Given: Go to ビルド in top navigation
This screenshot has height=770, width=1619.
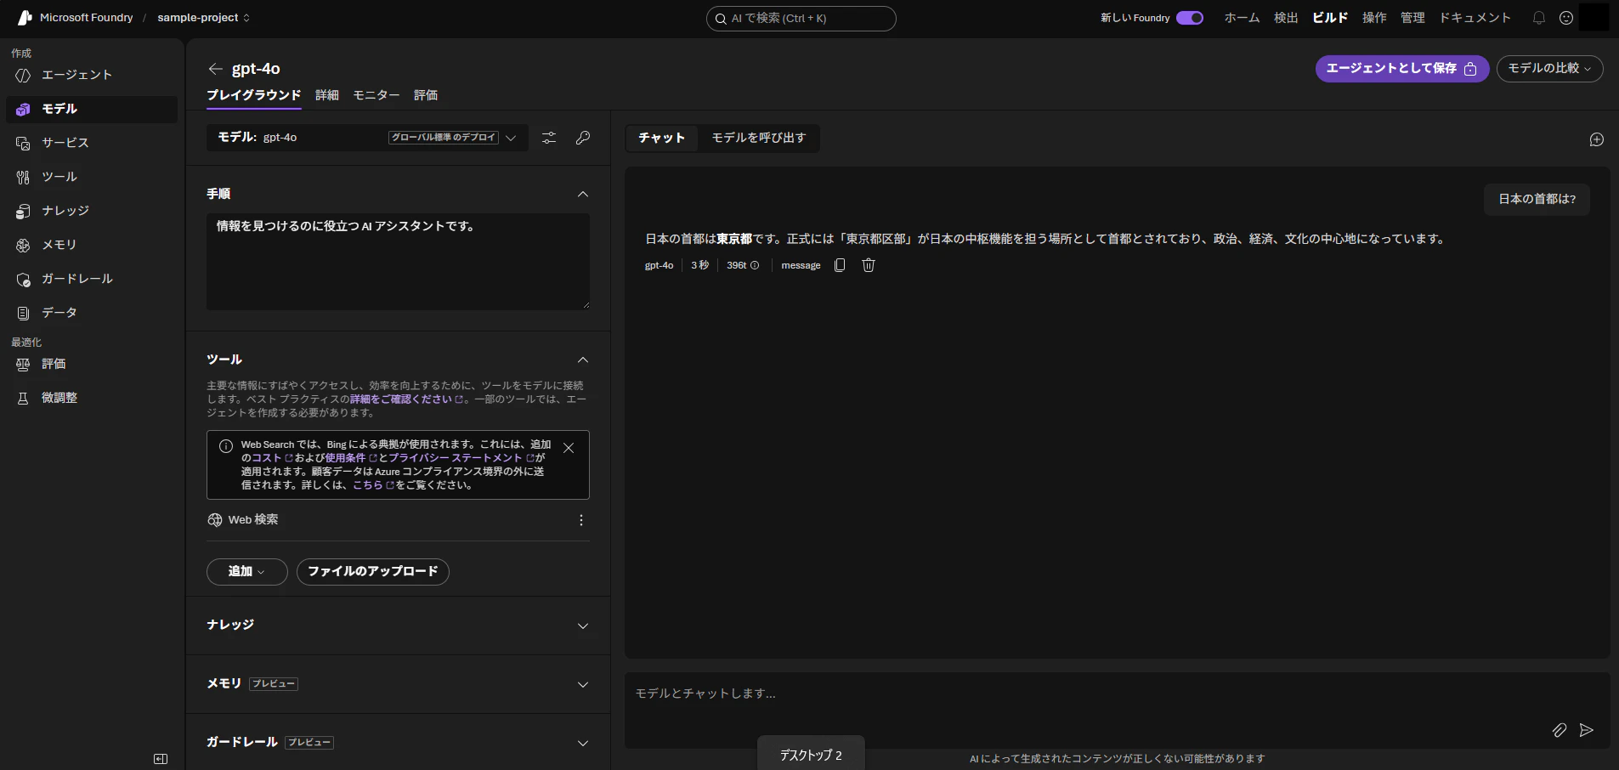Looking at the screenshot, I should coord(1330,18).
